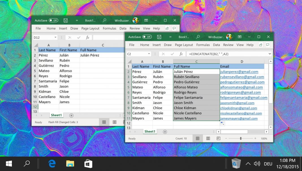Switch to the Formulas ribbon tab
Image resolution: width=302 pixels, height=171 pixels.
(x=203, y=45)
